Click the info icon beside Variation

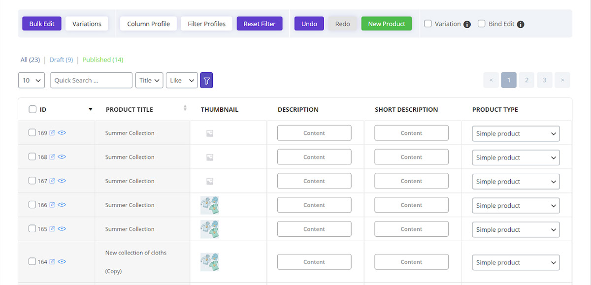tap(467, 24)
